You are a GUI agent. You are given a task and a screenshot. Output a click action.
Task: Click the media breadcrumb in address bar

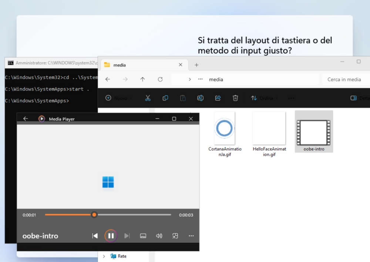tap(216, 80)
